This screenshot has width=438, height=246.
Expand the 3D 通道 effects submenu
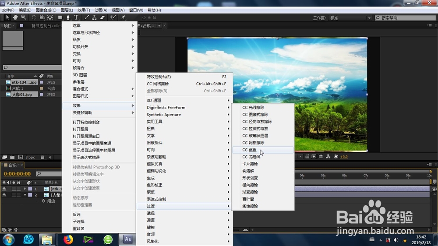(x=185, y=100)
